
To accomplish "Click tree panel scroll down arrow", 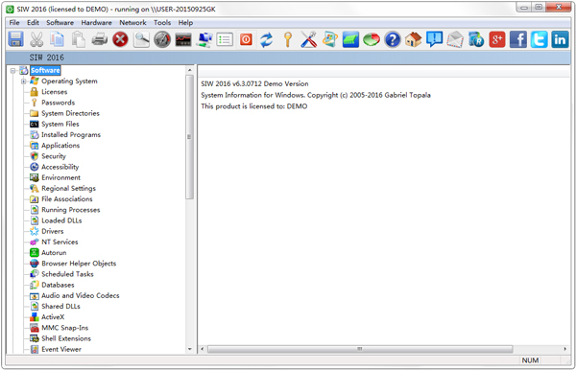I will [x=189, y=349].
